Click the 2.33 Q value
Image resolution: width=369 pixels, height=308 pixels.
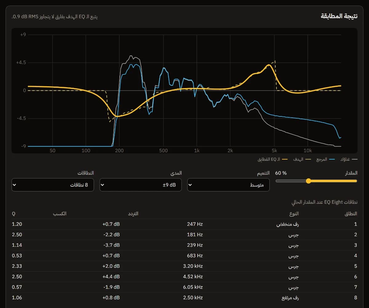(x=17, y=266)
